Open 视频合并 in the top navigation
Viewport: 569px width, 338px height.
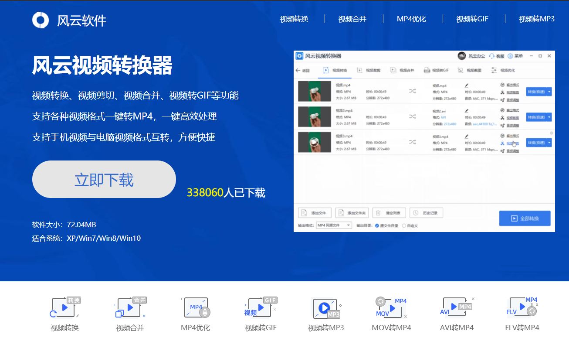(x=352, y=19)
